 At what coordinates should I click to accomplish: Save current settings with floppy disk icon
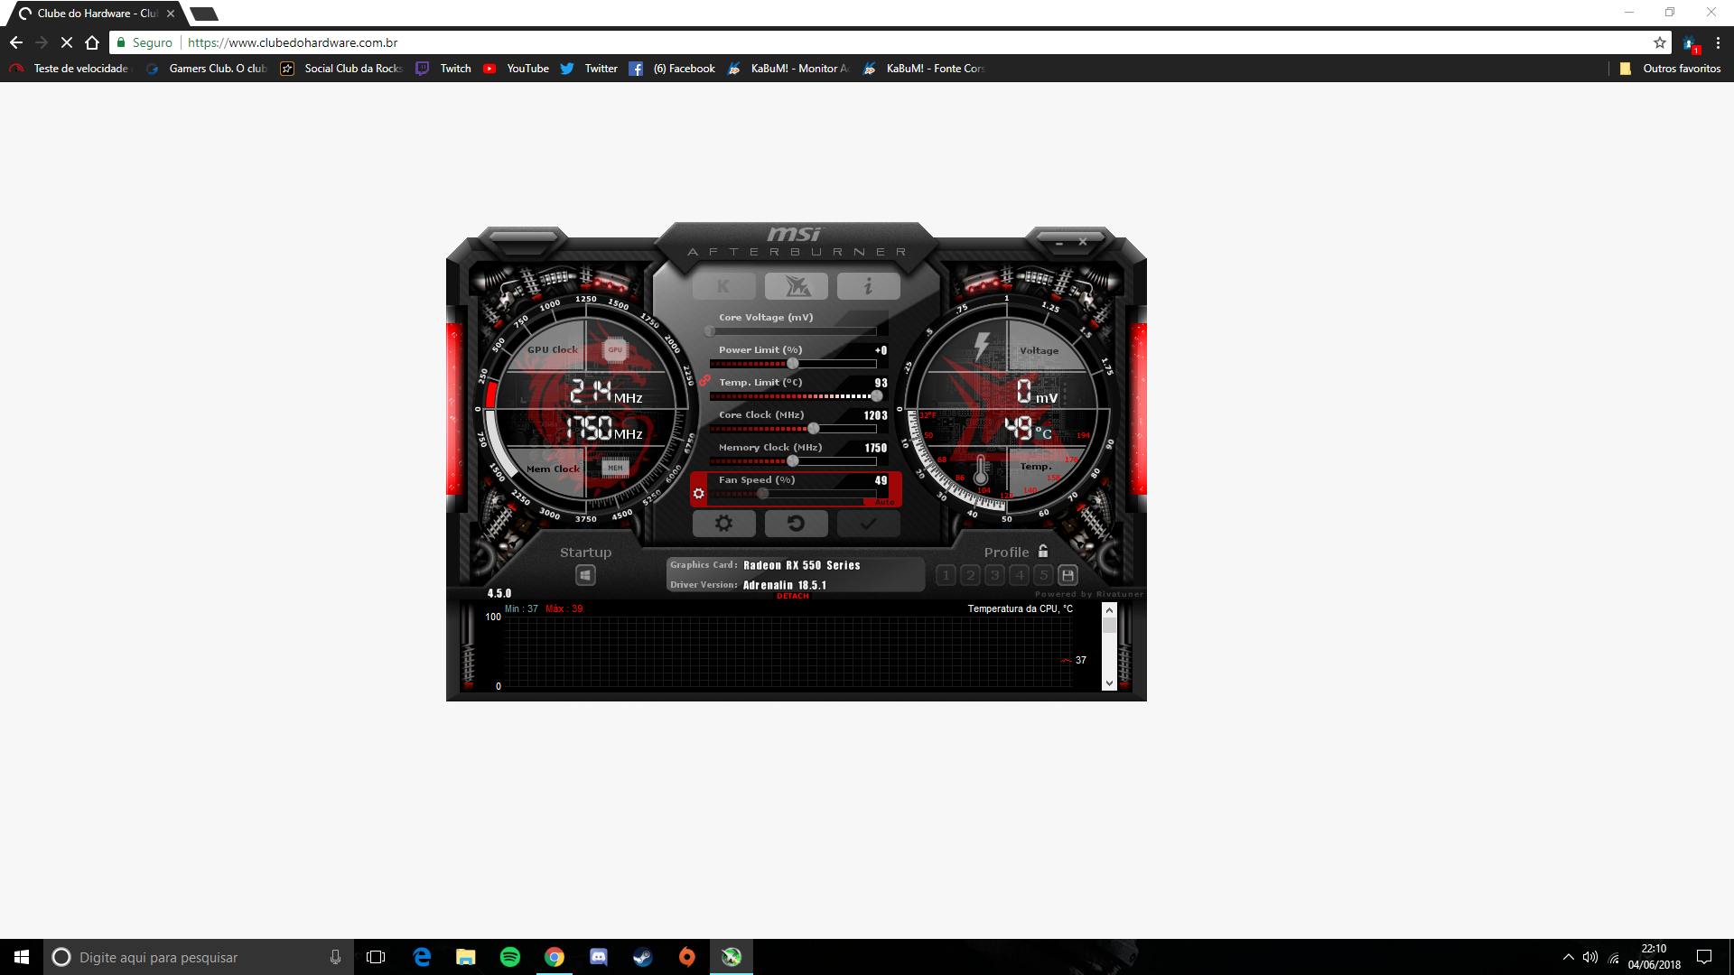point(1067,575)
